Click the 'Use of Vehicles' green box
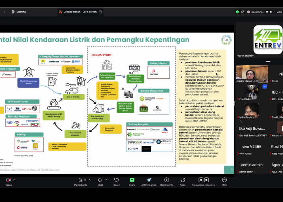283x202 pixels. tap(74, 97)
